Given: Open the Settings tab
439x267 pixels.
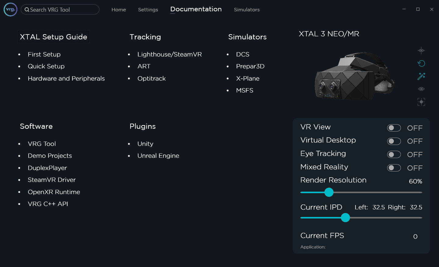Looking at the screenshot, I should click(x=148, y=10).
